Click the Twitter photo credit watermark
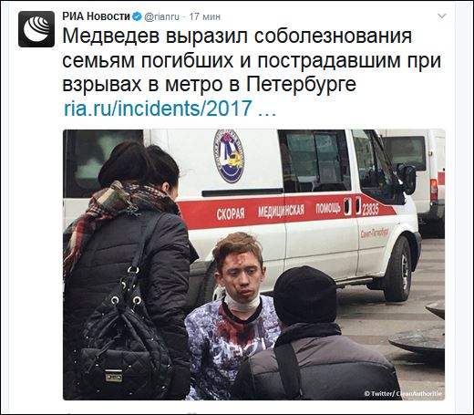The height and width of the screenshot is (415, 474). (x=403, y=393)
